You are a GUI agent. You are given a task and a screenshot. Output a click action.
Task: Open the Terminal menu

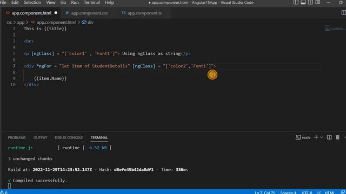coord(91,2)
